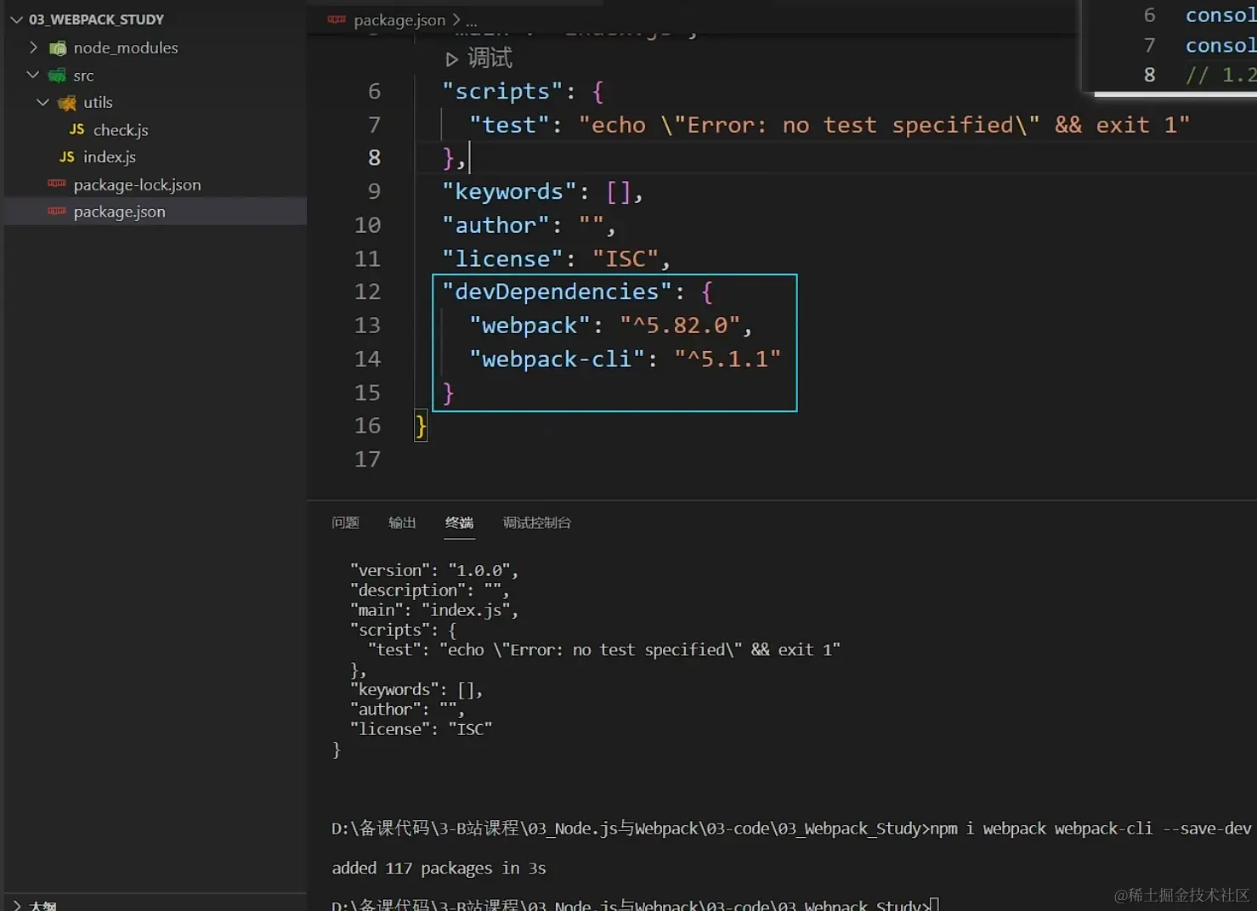This screenshot has width=1257, height=911.
Task: Click the npm icon of package.json in explorer
Action: click(57, 211)
